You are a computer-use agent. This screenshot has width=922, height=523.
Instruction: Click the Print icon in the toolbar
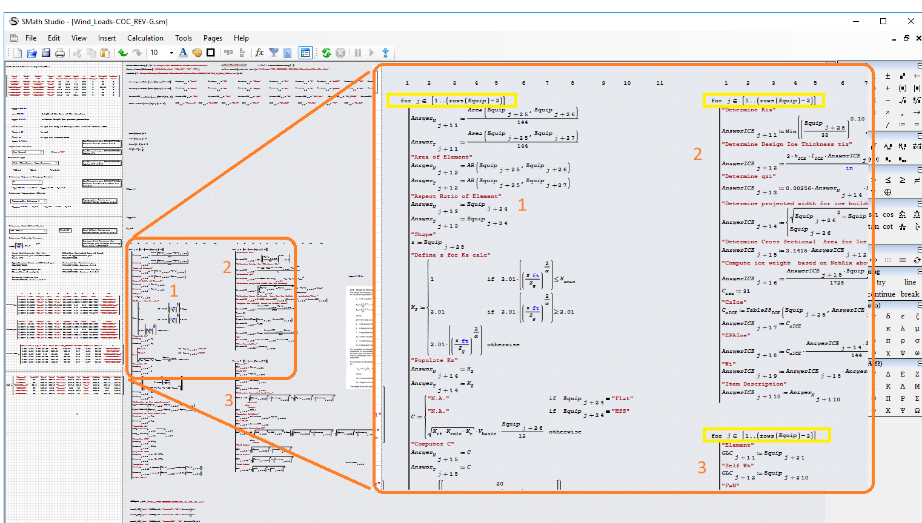point(60,53)
